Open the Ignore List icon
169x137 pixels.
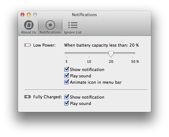click(x=73, y=25)
